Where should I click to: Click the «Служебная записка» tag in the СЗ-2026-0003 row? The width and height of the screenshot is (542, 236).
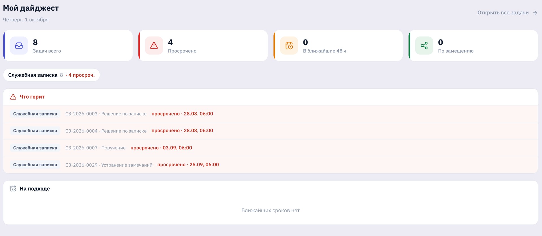tap(35, 114)
